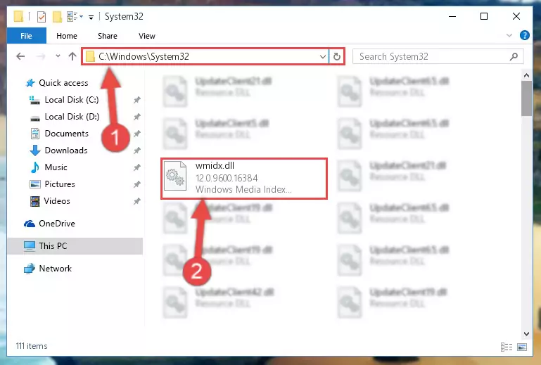Open Local Disk (C:) in sidebar
This screenshot has width=541, height=365.
tap(72, 100)
